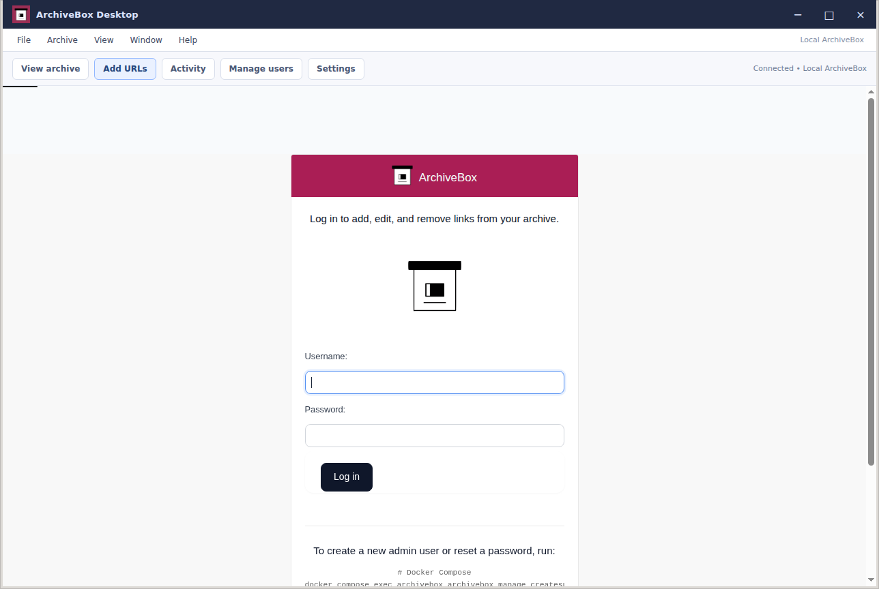This screenshot has height=589, width=879.
Task: Open the Help menu
Action: [x=188, y=40]
